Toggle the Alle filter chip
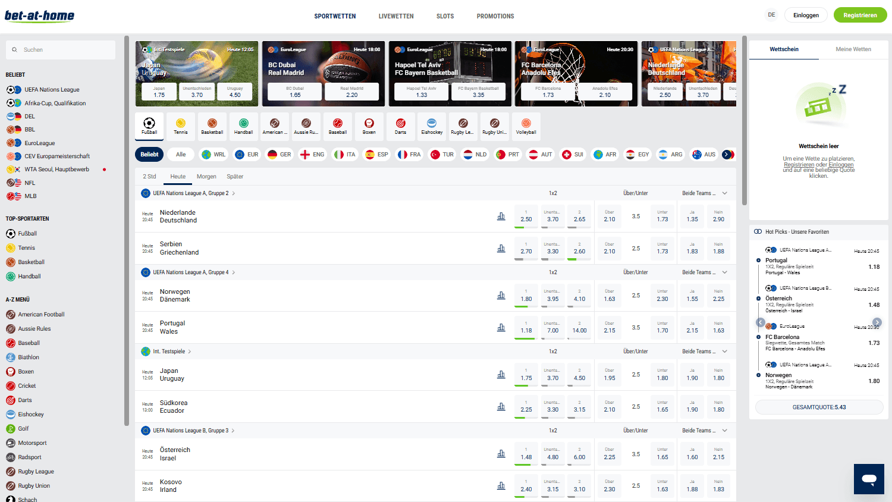 [181, 155]
